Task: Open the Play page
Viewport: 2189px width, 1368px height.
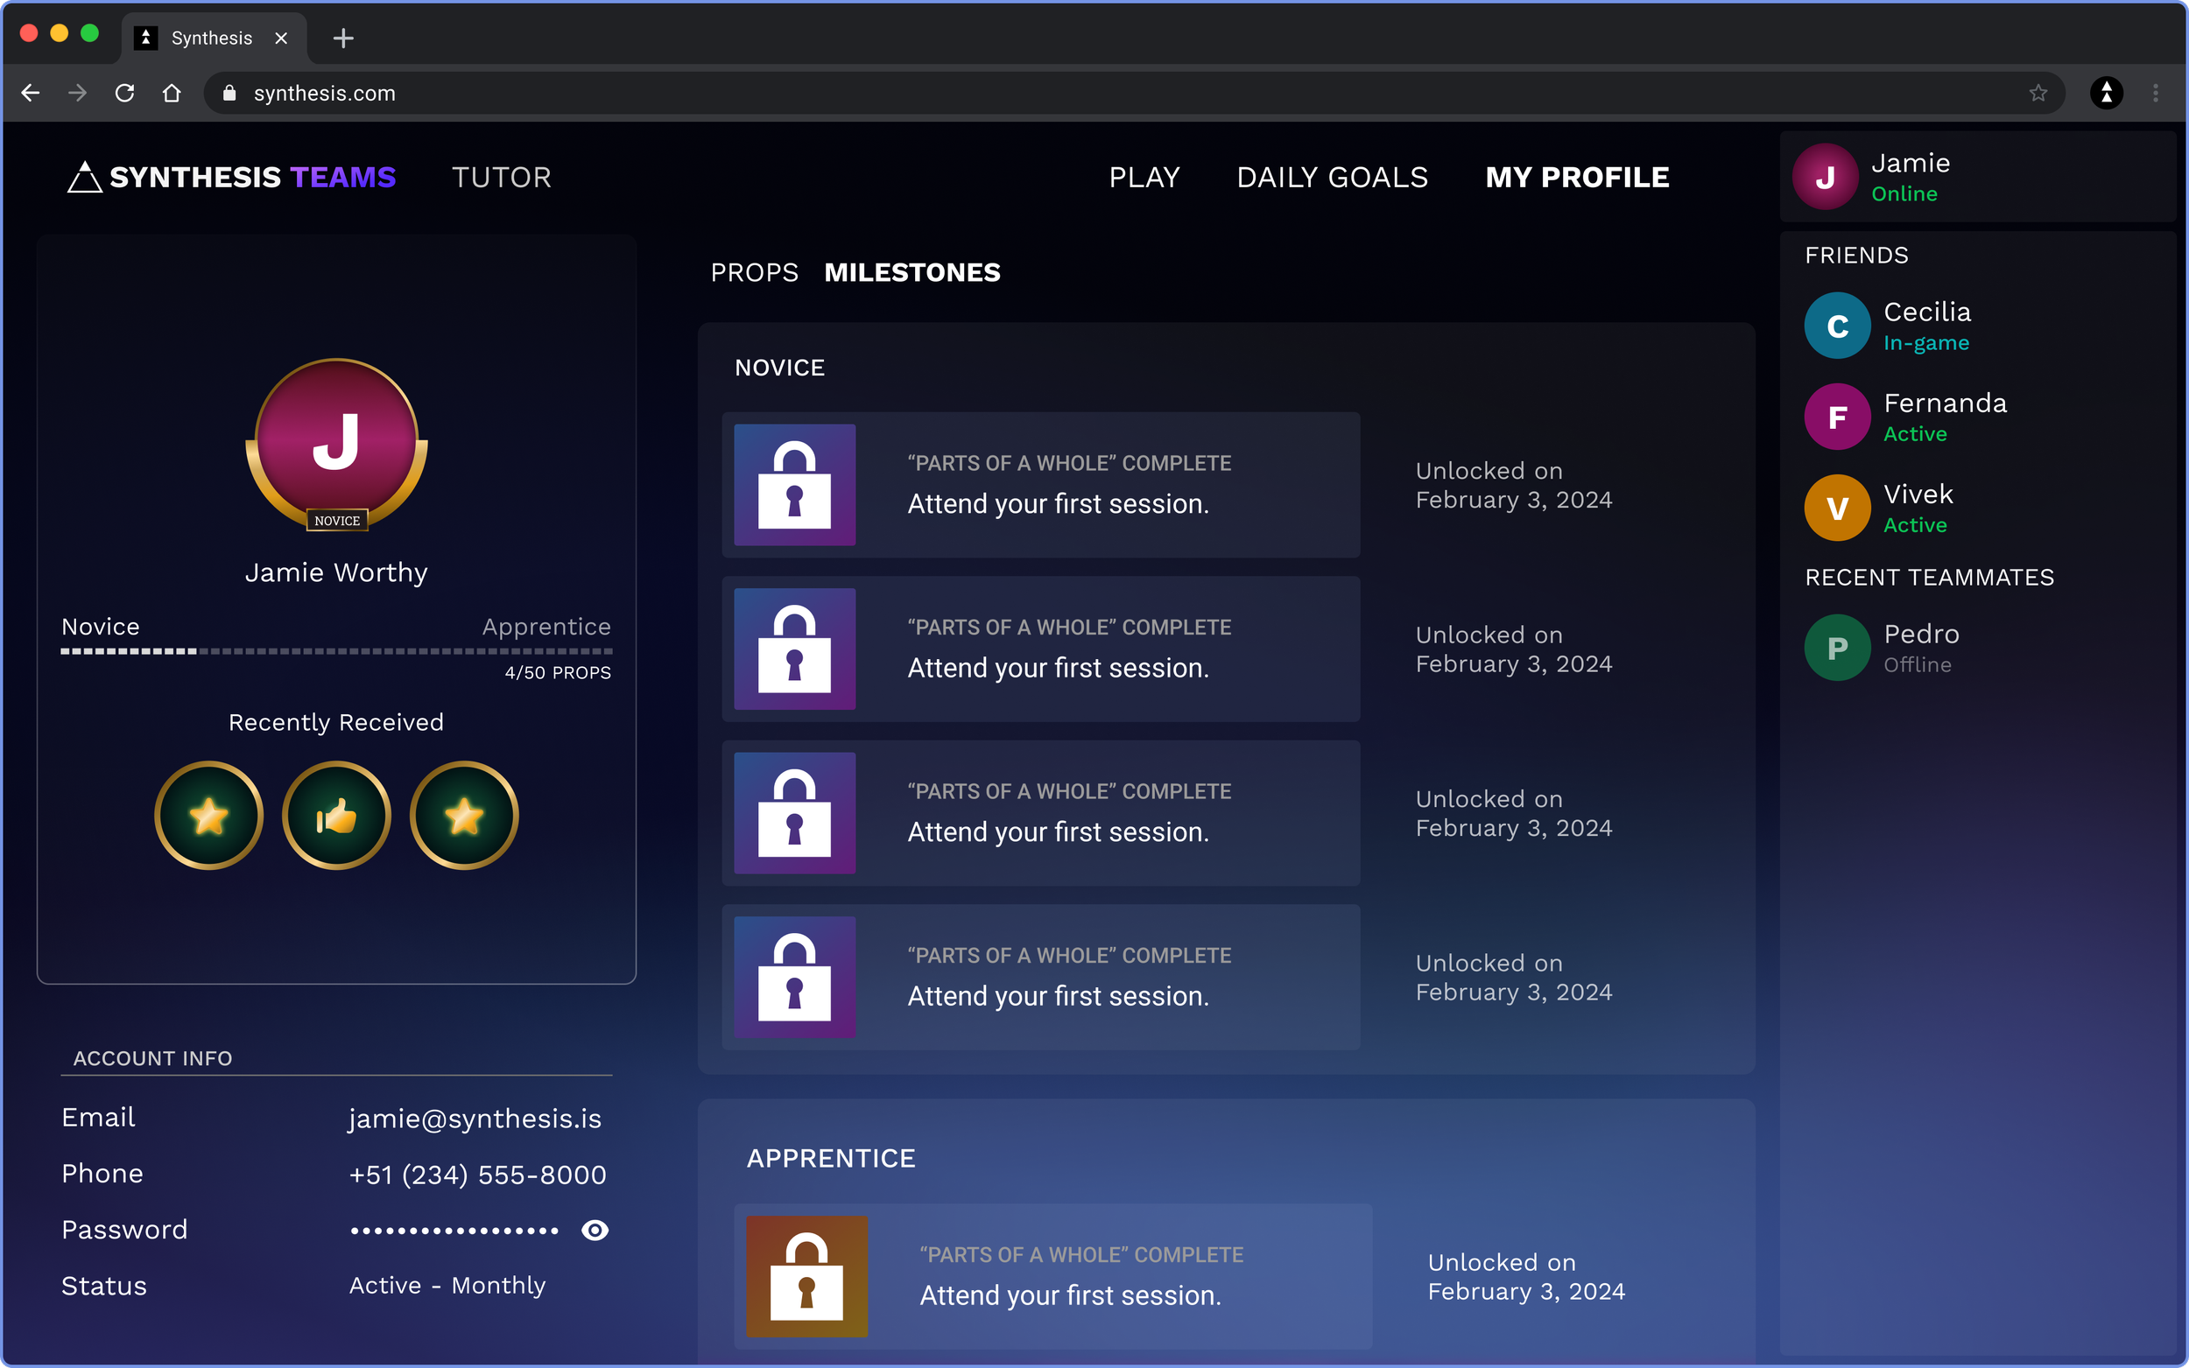Action: tap(1144, 178)
